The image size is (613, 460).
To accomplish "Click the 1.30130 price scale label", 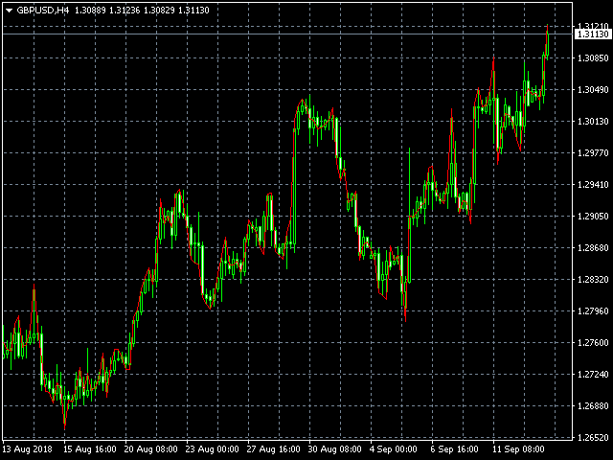I will coord(593,122).
